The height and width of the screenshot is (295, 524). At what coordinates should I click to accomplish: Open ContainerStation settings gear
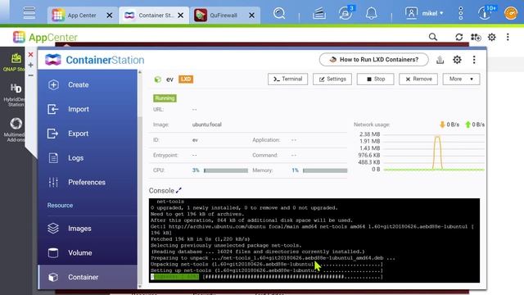coord(457,60)
